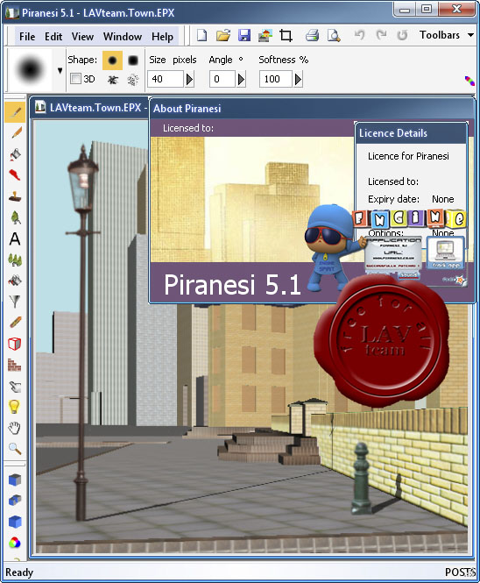Open the File menu

point(27,37)
